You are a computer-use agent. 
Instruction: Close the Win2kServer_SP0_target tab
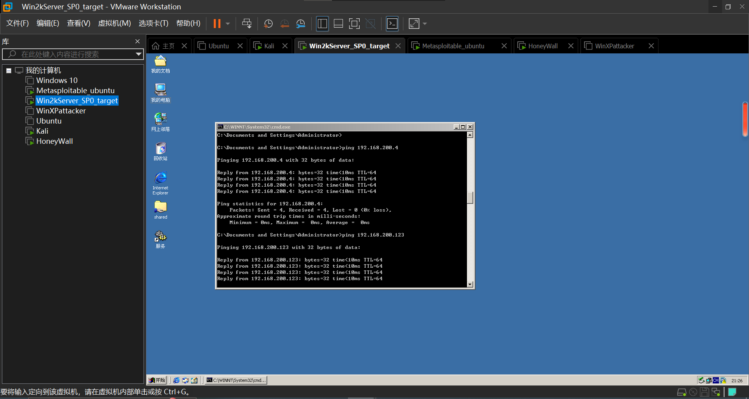point(398,46)
